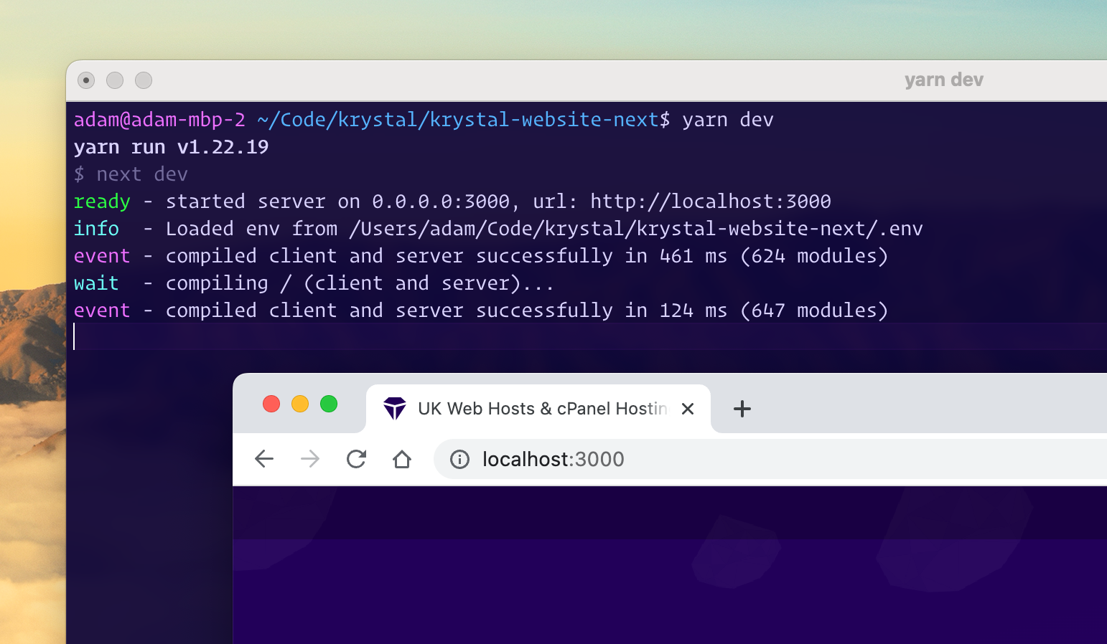Click the browser forward arrow

310,459
